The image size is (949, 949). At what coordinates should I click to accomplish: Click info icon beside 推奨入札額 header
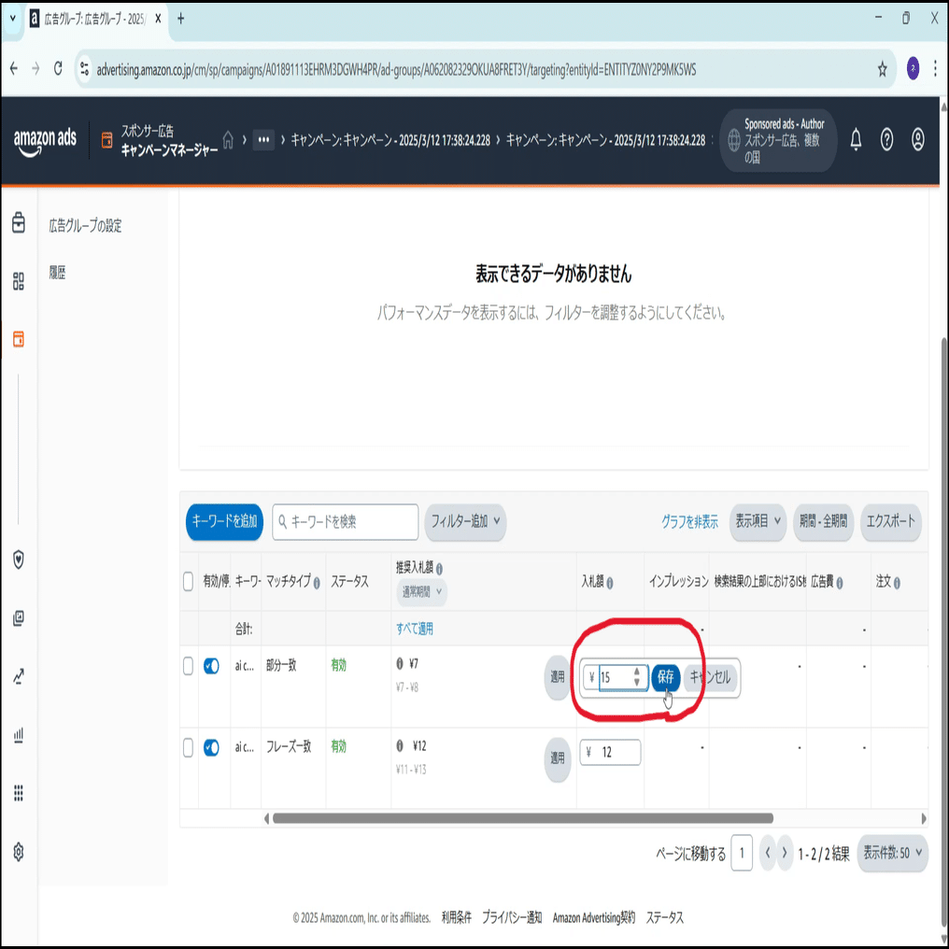tap(439, 569)
